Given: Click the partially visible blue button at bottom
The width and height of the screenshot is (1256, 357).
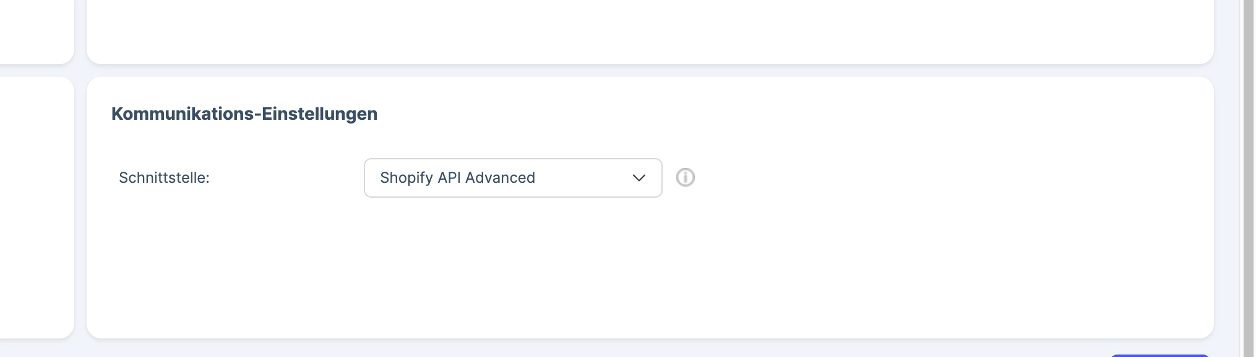Looking at the screenshot, I should pos(1159,355).
